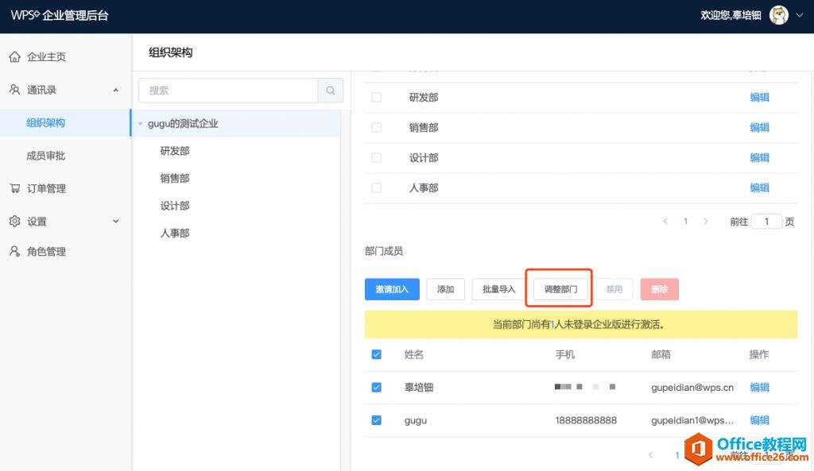Go to previous members page arrow
Viewport: 814px width, 471px height.
650,455
